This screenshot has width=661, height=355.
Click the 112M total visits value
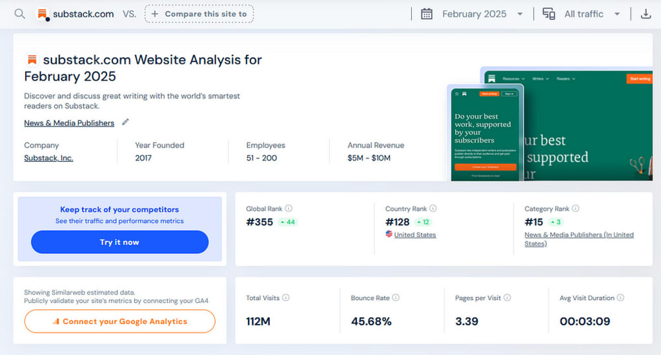(x=258, y=321)
